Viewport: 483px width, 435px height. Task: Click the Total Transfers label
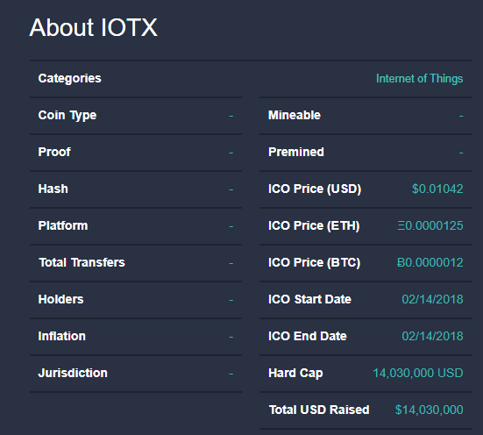pos(82,262)
